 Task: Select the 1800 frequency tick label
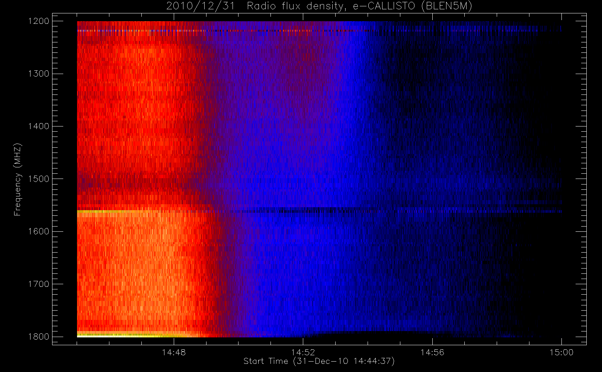(39, 337)
